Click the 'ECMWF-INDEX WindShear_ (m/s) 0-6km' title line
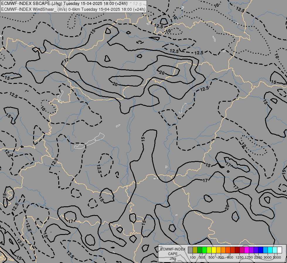 click(73, 9)
